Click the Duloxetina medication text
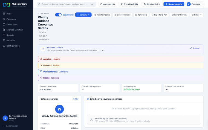The image size is (208, 130). [63, 72]
